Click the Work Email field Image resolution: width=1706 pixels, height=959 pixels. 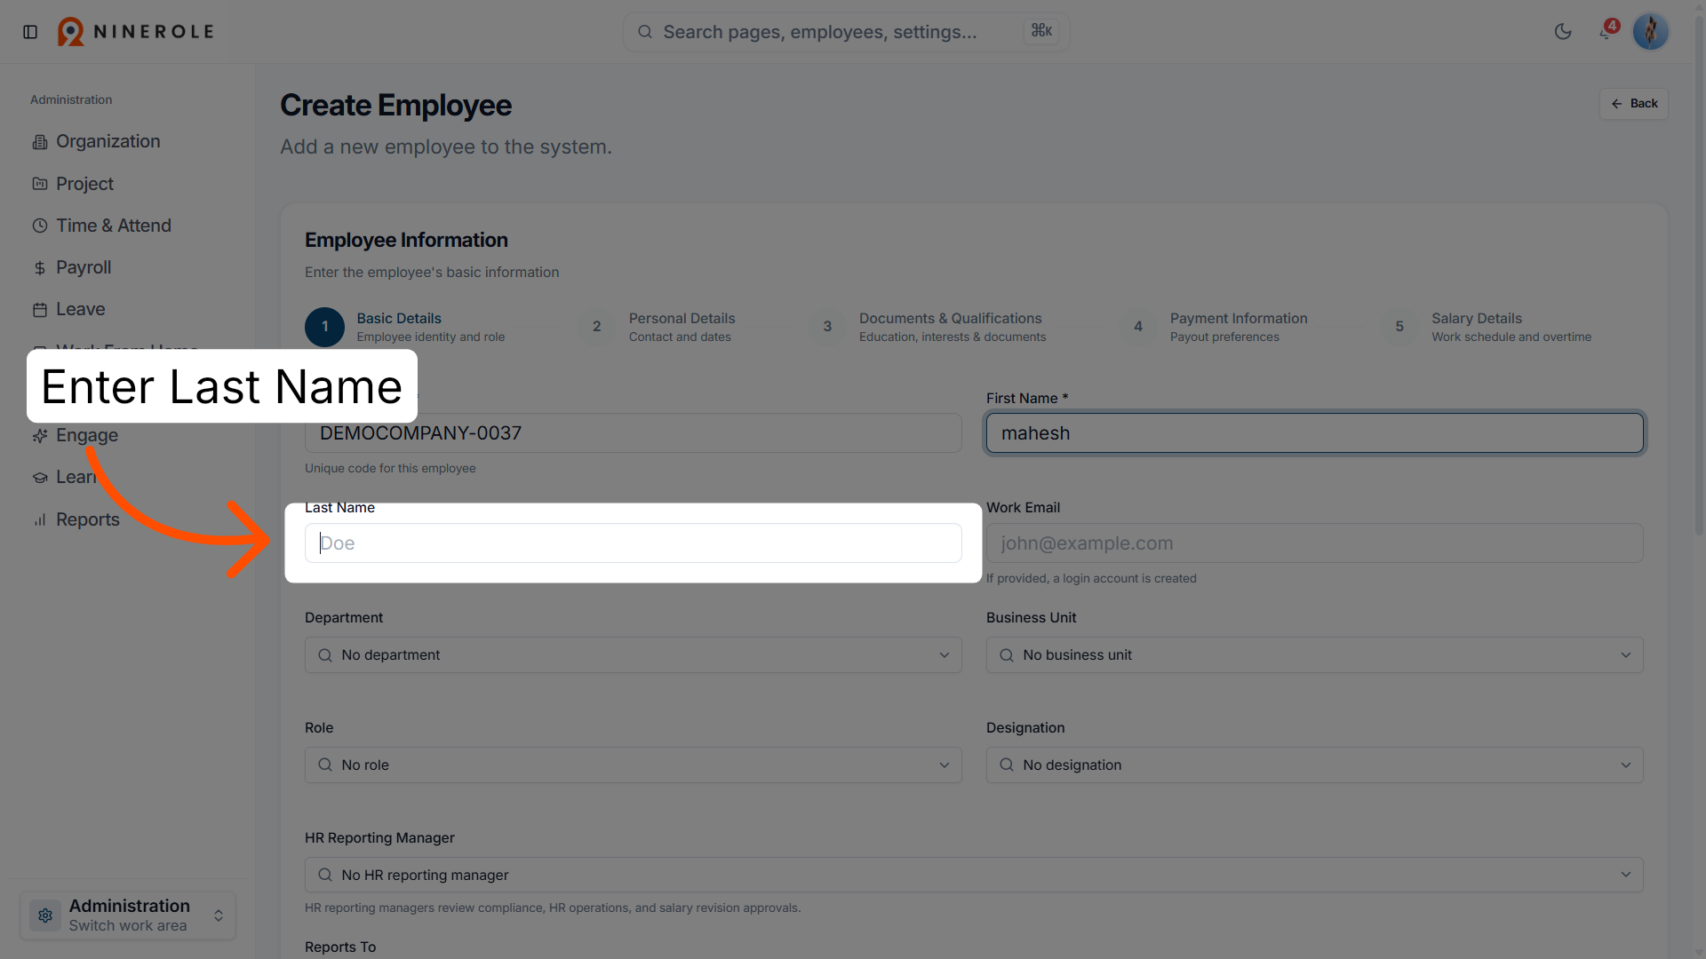1315,543
